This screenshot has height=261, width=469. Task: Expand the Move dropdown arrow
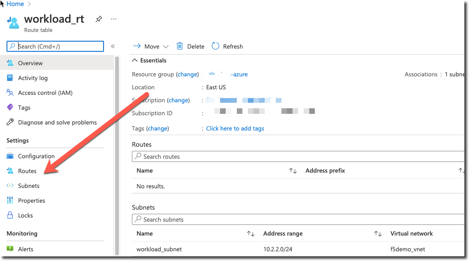click(x=166, y=47)
